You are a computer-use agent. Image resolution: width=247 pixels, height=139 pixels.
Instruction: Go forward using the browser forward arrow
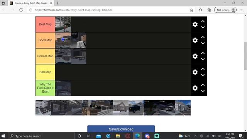[x=13, y=10]
